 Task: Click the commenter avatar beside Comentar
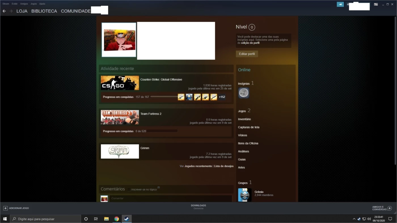[104, 198]
